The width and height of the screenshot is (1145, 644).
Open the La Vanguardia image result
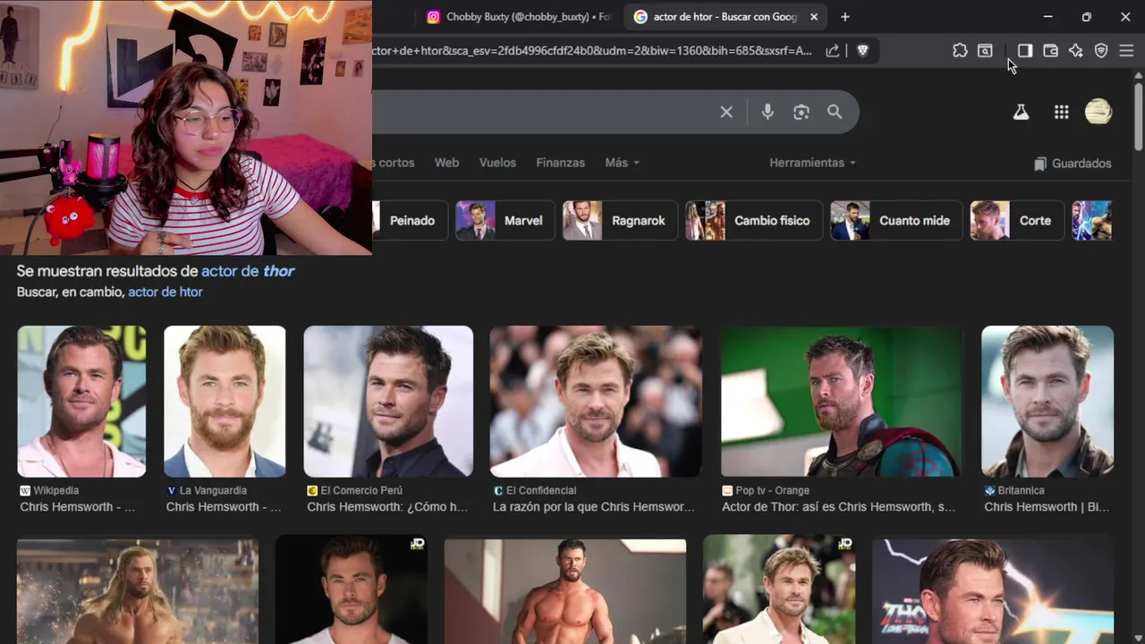225,402
